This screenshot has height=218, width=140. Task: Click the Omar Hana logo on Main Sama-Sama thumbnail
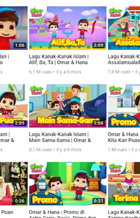pyautogui.click(x=37, y=90)
